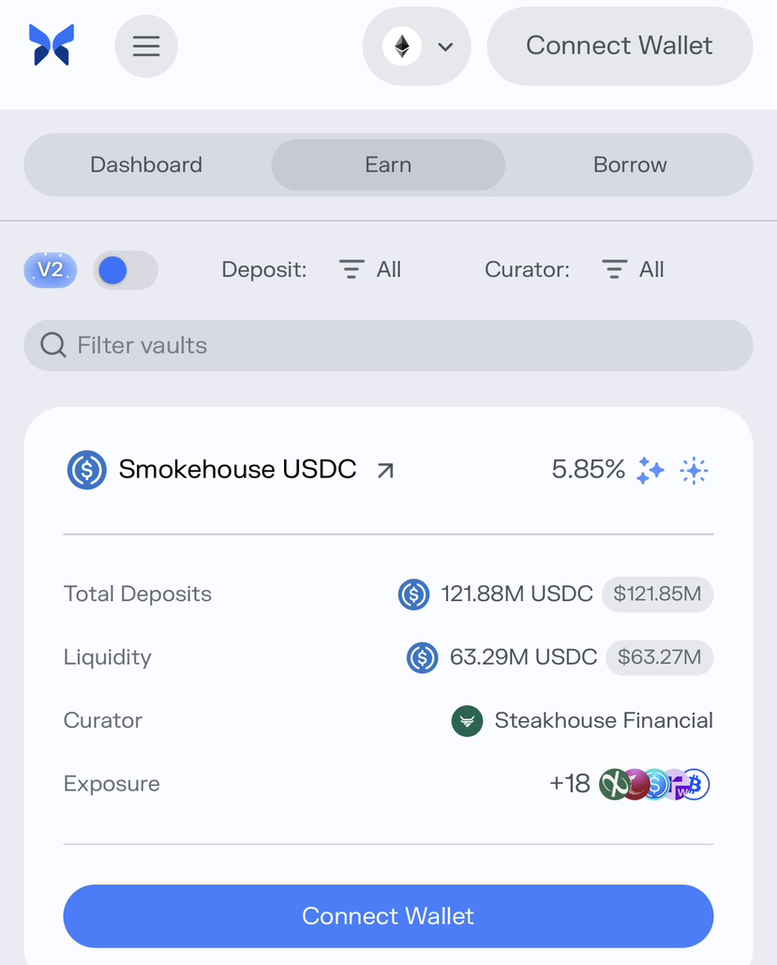This screenshot has width=777, height=965.
Task: Expand the Curator filter set to All
Action: coord(633,270)
